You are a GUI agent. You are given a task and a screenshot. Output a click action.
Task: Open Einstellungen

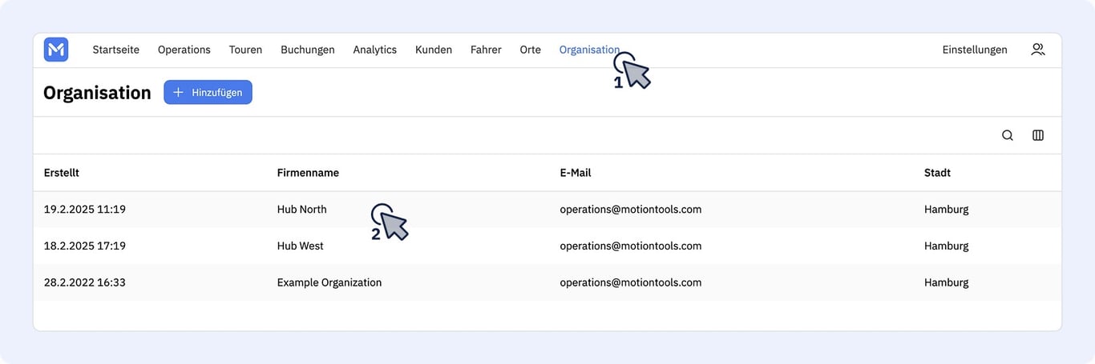tap(975, 50)
